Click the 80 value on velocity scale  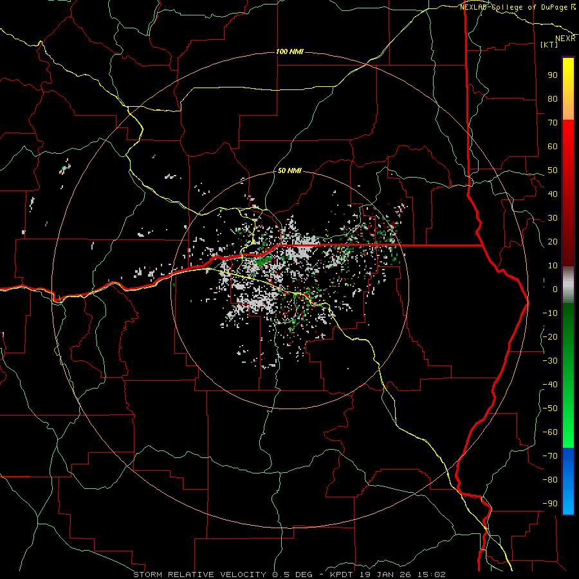tap(553, 98)
